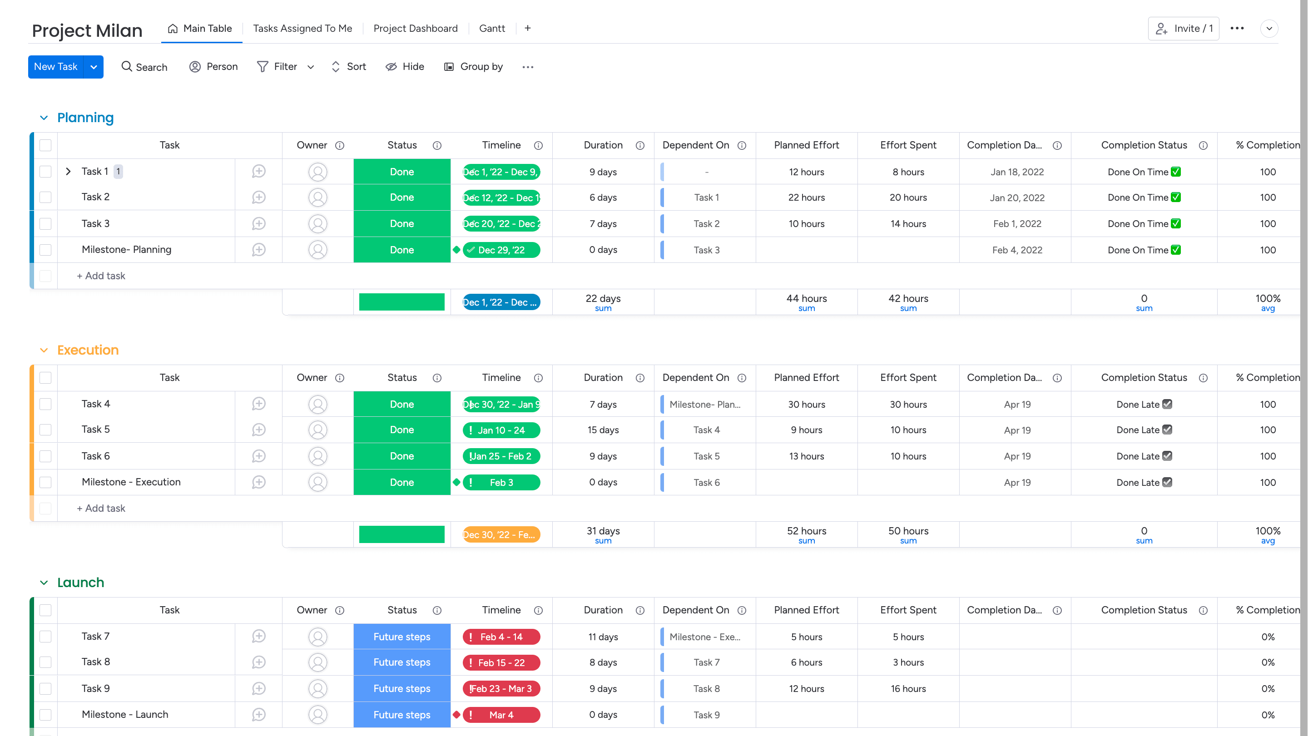
Task: Click the three-dot board options menu
Action: click(x=1237, y=29)
